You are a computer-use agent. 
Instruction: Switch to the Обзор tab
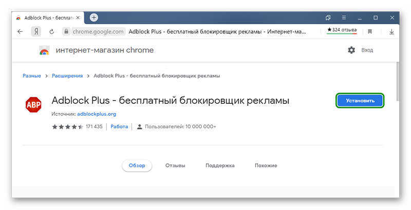point(137,165)
